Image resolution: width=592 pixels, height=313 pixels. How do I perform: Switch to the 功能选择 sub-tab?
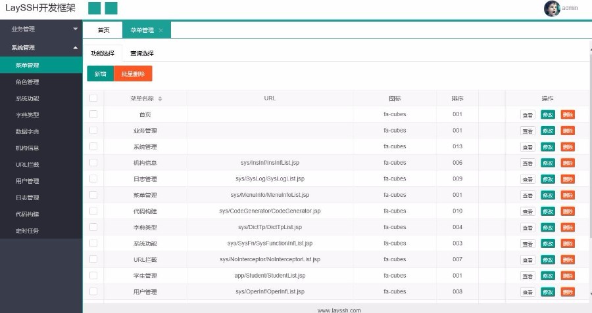pyautogui.click(x=103, y=53)
